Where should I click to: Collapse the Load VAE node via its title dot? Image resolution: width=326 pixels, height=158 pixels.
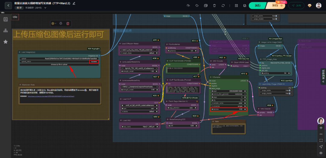[121, 120]
